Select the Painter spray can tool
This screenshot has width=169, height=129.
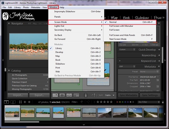click(x=86, y=95)
